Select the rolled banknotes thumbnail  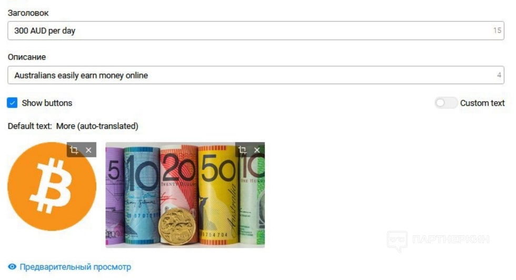(185, 194)
